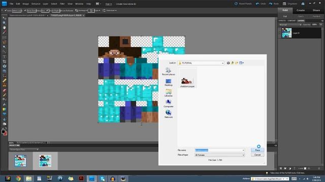Click the Undo arrow icon
Screen dimensions: 325x182
(257, 4)
